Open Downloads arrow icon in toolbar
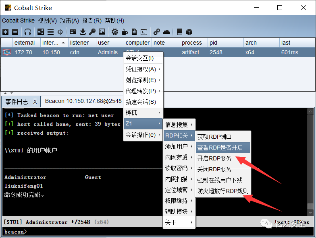 pos(83,32)
